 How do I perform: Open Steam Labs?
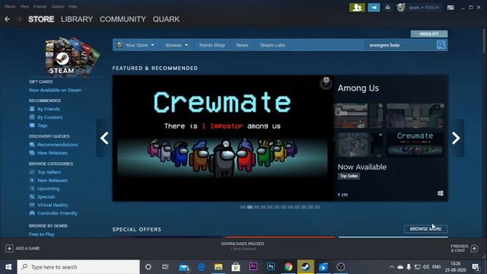pyautogui.click(x=272, y=45)
